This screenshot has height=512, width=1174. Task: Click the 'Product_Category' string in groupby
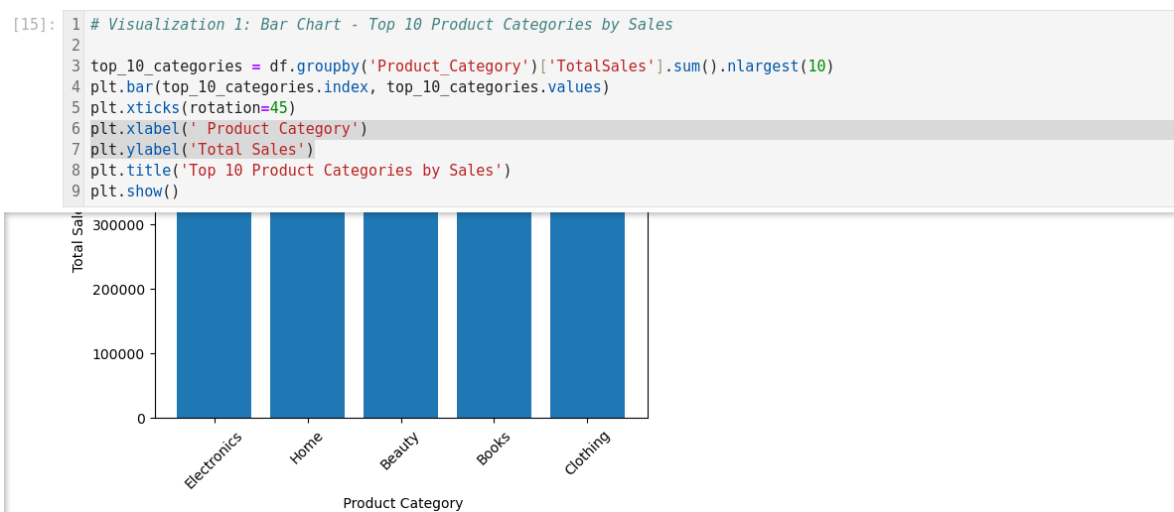coord(448,66)
